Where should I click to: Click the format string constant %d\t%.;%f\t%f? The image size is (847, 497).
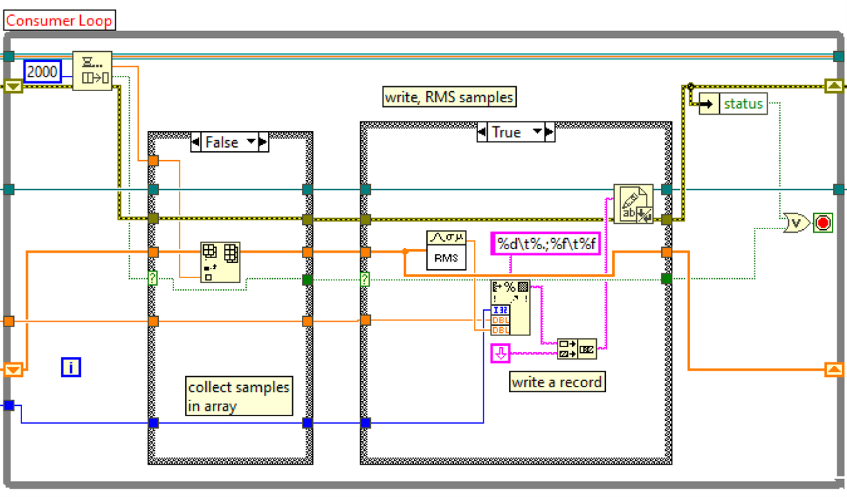546,243
